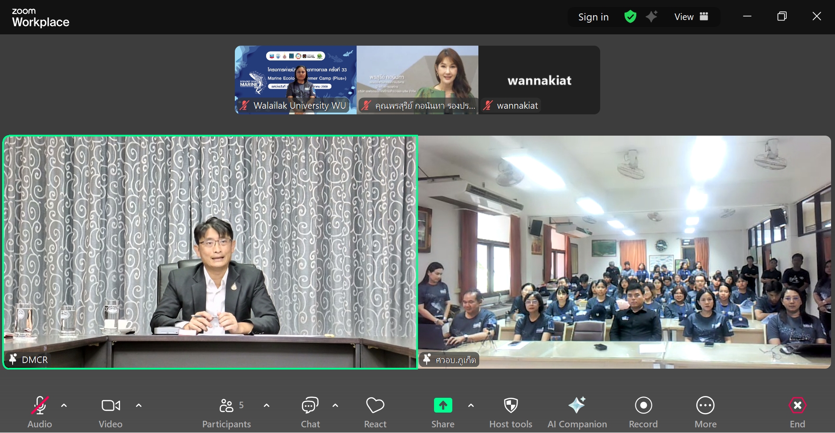Select the Walailak University WU video thumbnail
Screen dimensions: 835x433
point(296,80)
